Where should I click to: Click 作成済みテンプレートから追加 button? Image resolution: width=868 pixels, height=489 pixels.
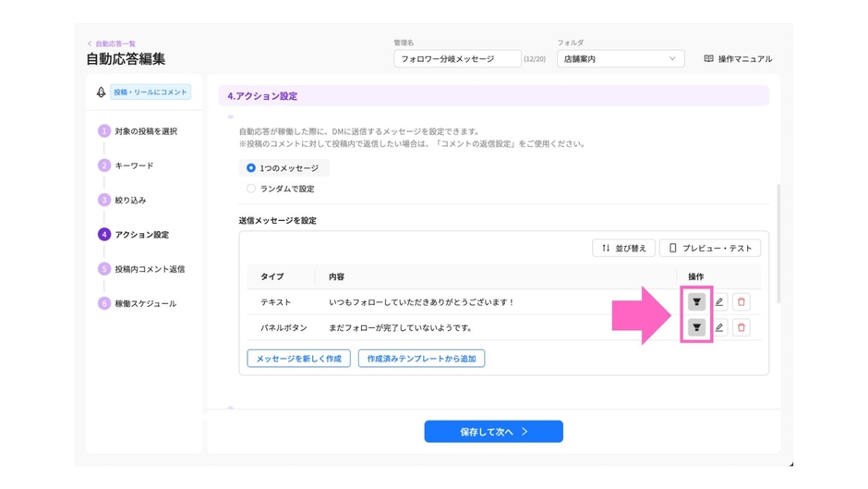click(x=421, y=359)
